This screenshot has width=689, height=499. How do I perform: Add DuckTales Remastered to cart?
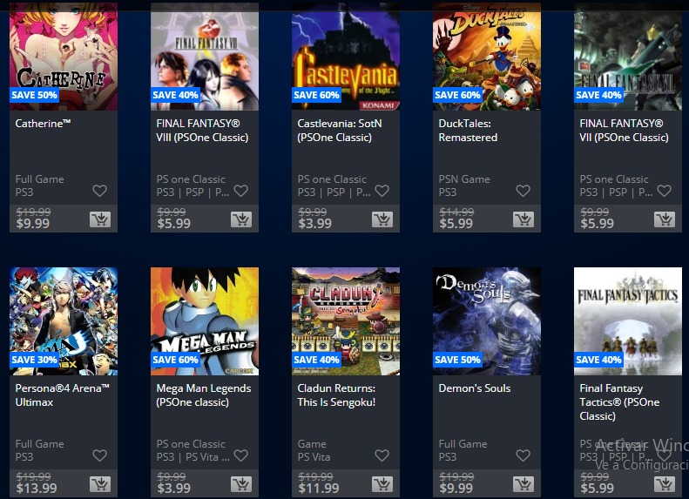coord(524,219)
